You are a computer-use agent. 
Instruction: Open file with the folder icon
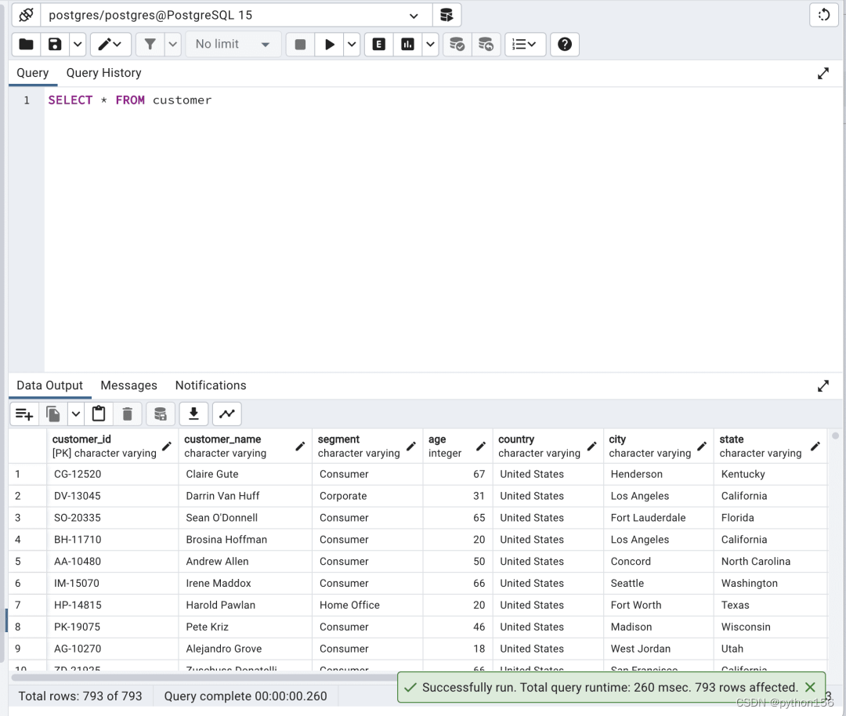pos(26,44)
